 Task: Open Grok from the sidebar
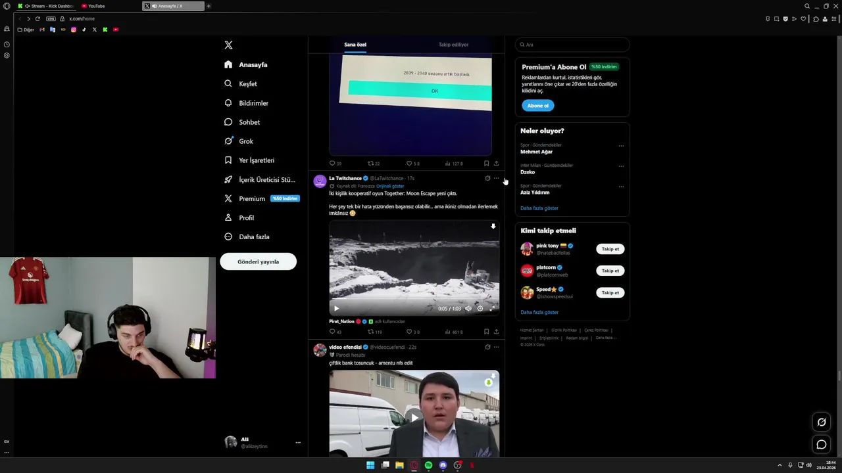click(238, 141)
